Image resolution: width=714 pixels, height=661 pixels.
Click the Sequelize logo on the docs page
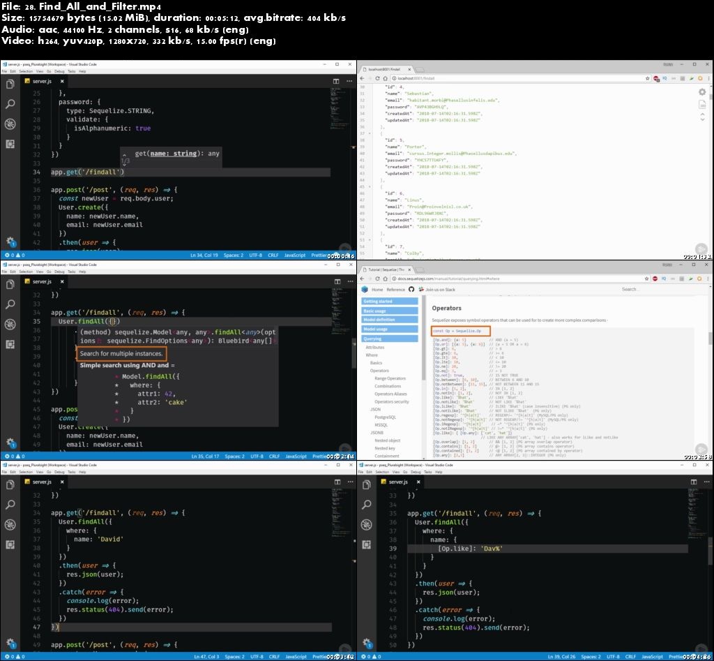364,290
